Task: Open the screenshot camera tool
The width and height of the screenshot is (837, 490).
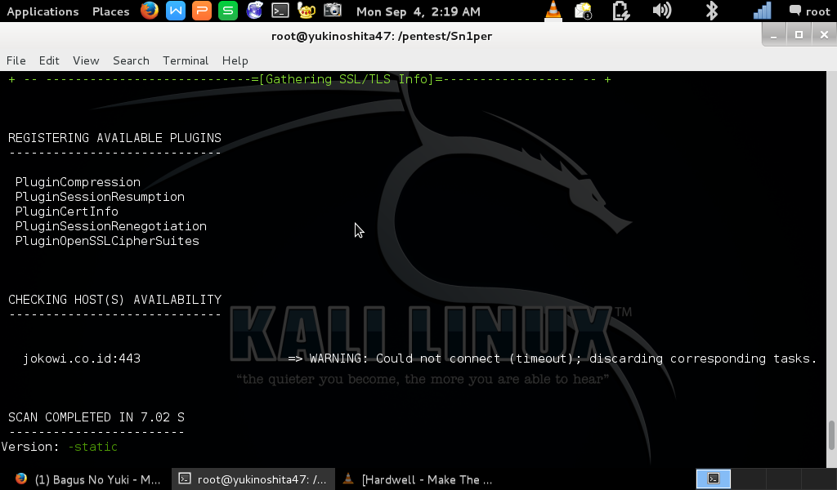Action: 332,11
